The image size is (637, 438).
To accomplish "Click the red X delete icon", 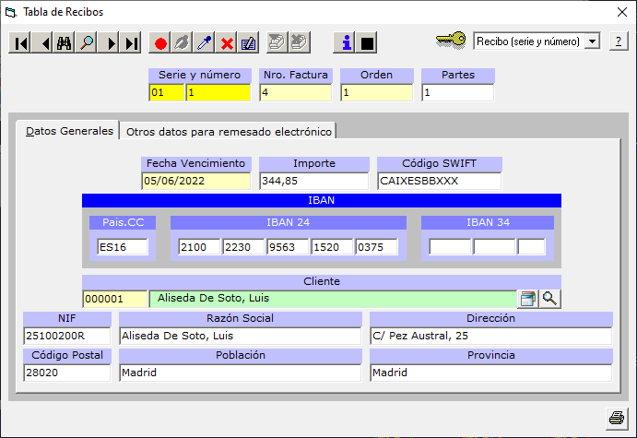I will point(227,42).
